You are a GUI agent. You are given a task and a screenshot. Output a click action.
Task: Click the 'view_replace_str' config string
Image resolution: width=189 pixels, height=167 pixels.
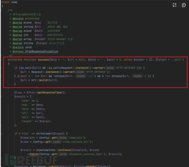pyautogui.click(x=76, y=142)
